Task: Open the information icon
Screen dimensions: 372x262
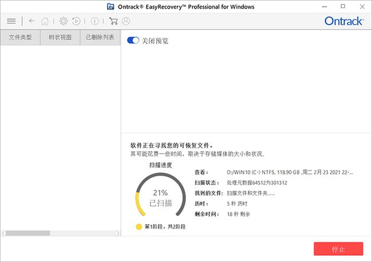Action: click(x=94, y=21)
